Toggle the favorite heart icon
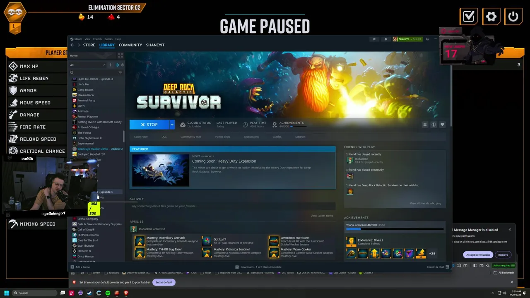 pyautogui.click(x=442, y=125)
